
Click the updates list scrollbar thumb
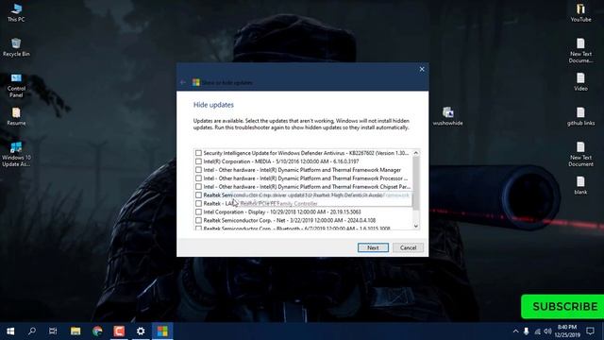pos(415,183)
